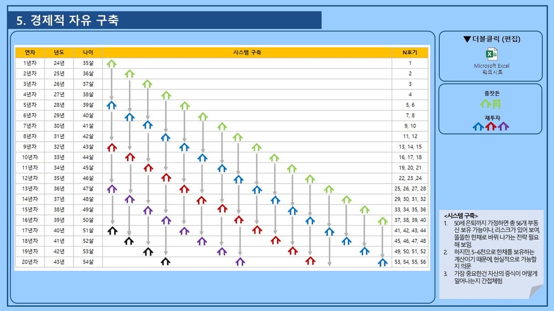The image size is (554, 311).
Task: Select the blue house in 9년차 row
Action: click(184, 147)
